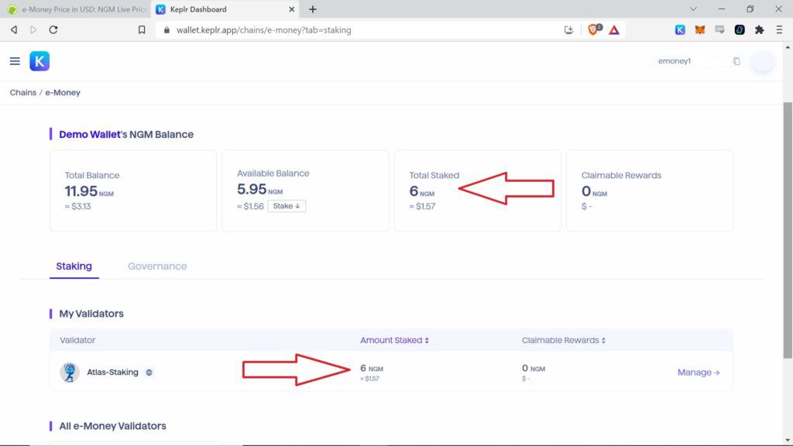Viewport: 793px width, 446px height.
Task: Go back with the browser back arrow
Action: point(14,30)
